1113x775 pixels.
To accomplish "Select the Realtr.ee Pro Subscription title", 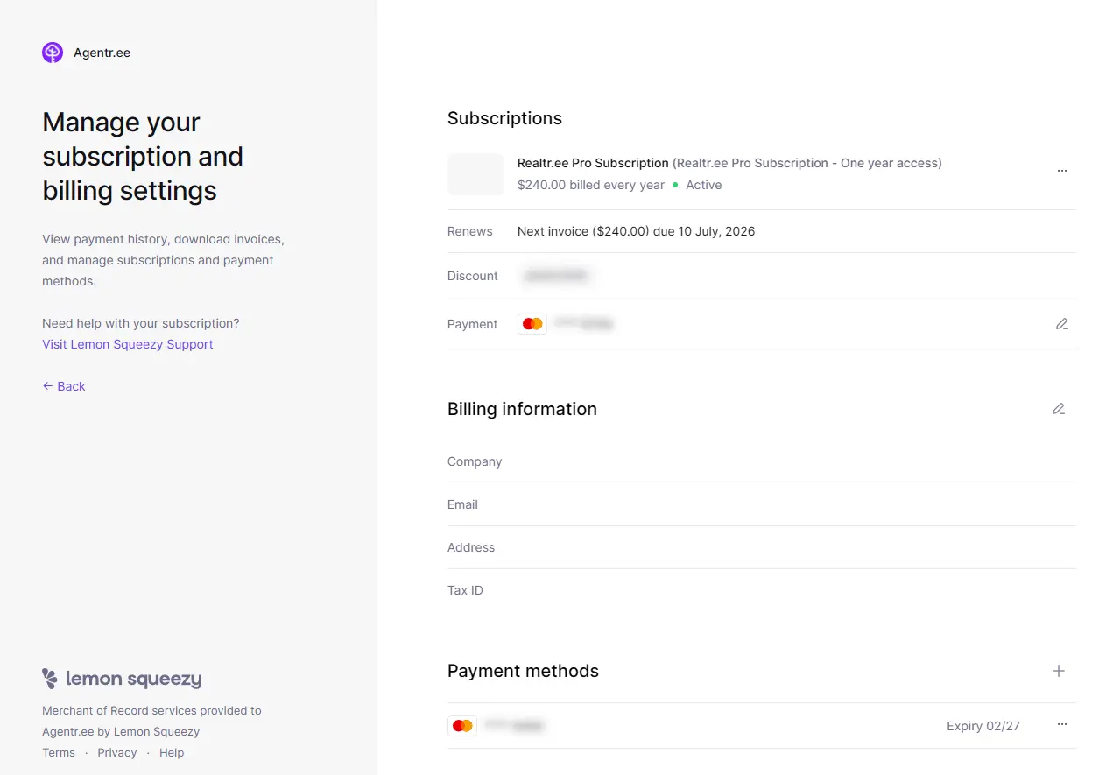I will (592, 163).
